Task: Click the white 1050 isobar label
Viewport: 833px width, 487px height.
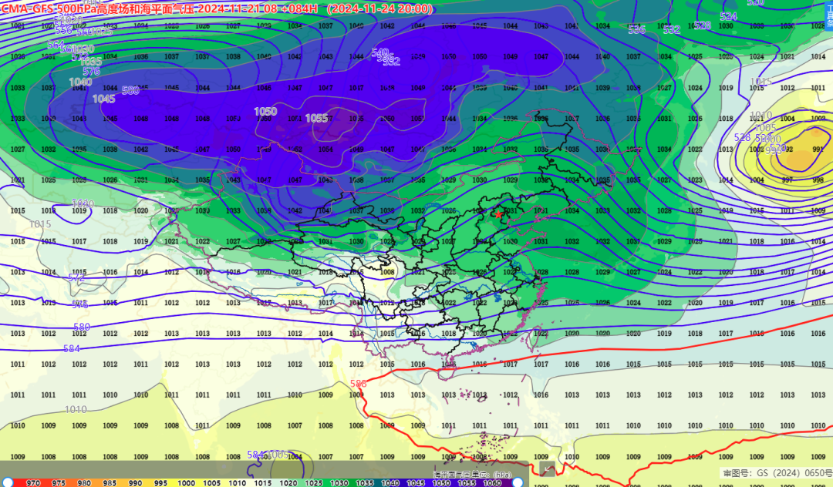Action: pos(265,112)
